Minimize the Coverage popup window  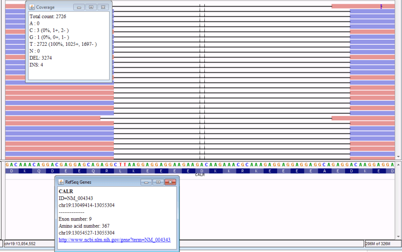(79, 7)
